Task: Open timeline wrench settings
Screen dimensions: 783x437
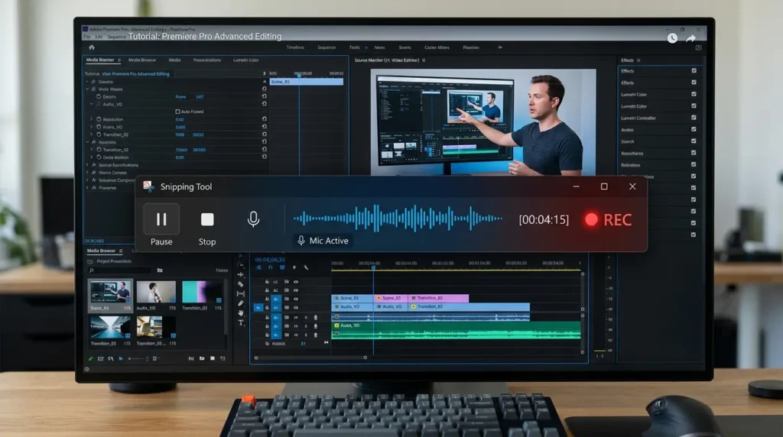Action: pyautogui.click(x=306, y=268)
